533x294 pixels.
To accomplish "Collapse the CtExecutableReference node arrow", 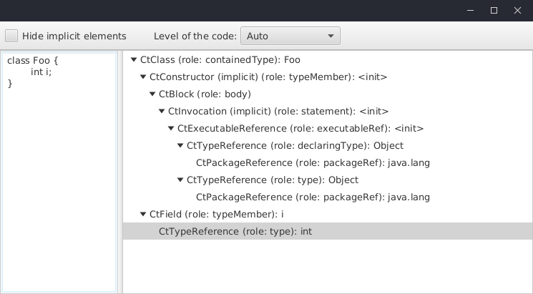I will [x=171, y=129].
